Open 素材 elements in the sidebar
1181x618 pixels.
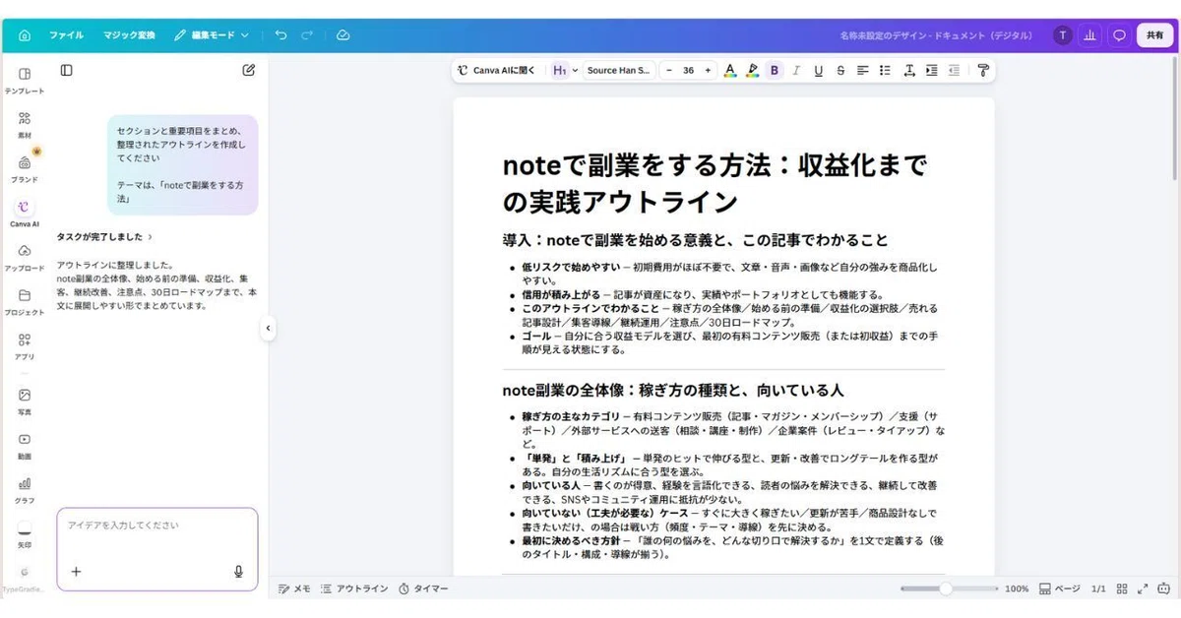(25, 125)
